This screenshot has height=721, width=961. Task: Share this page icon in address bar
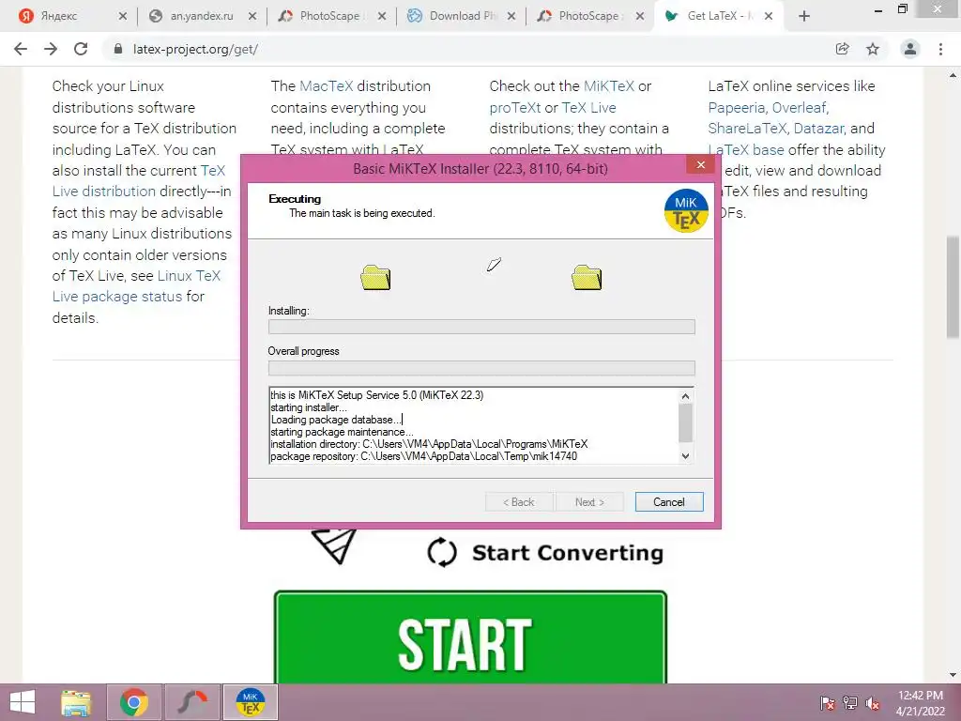click(x=842, y=49)
